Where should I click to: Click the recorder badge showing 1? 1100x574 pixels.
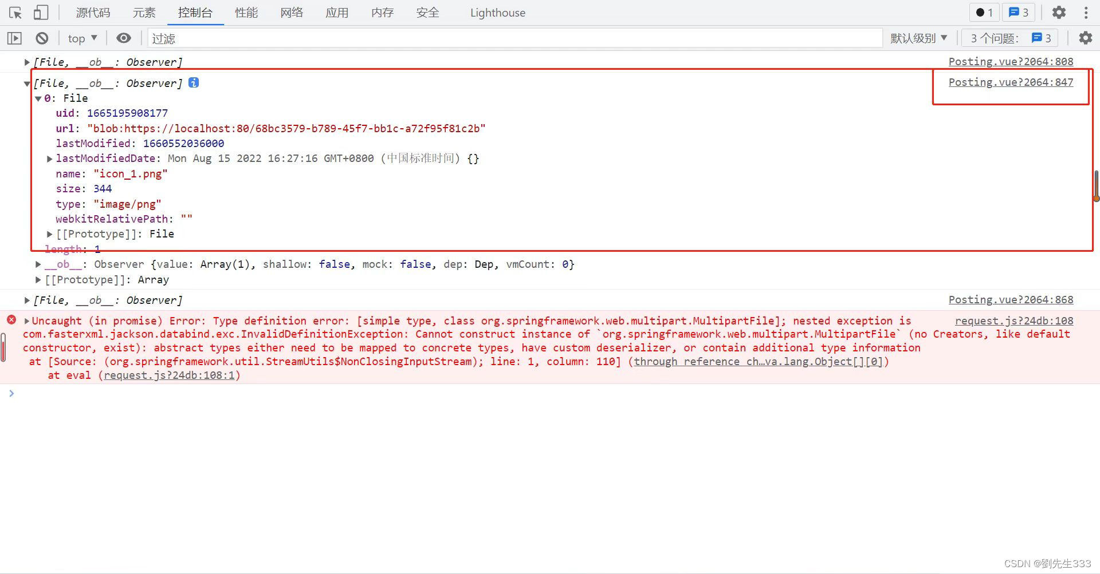(984, 13)
